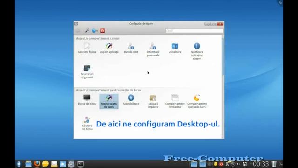The image size is (298, 168).
Task: Open the device notifier tray icon
Action: pos(245,164)
